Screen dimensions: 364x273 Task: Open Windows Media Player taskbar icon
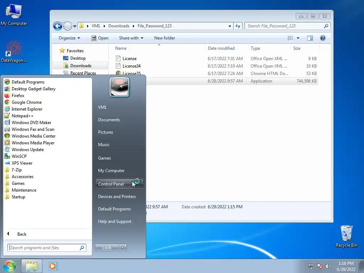click(x=53, y=266)
